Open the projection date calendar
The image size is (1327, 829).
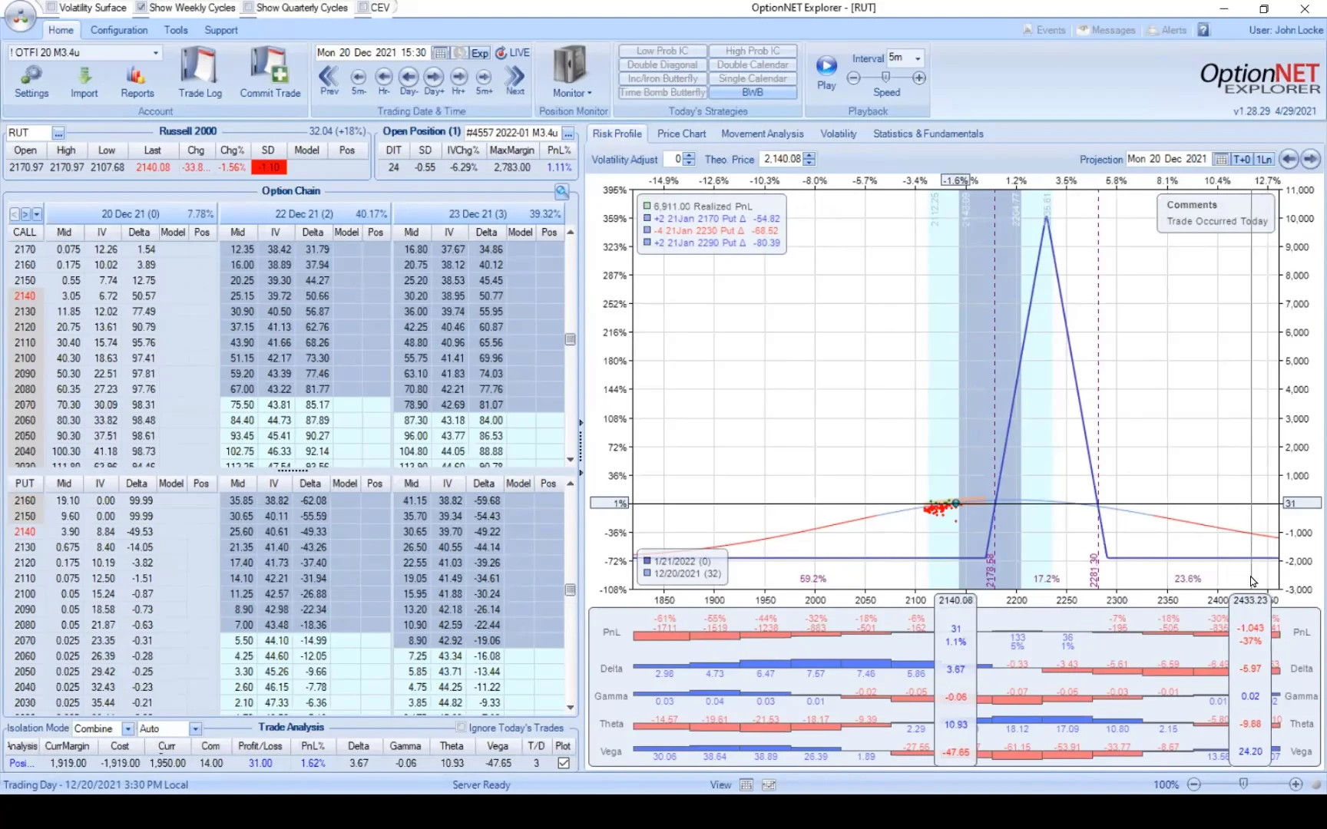click(x=1220, y=159)
